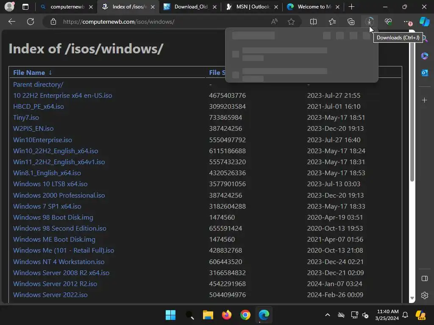Switch to the MSN | Outlook tab
434x325 pixels.
point(252,7)
